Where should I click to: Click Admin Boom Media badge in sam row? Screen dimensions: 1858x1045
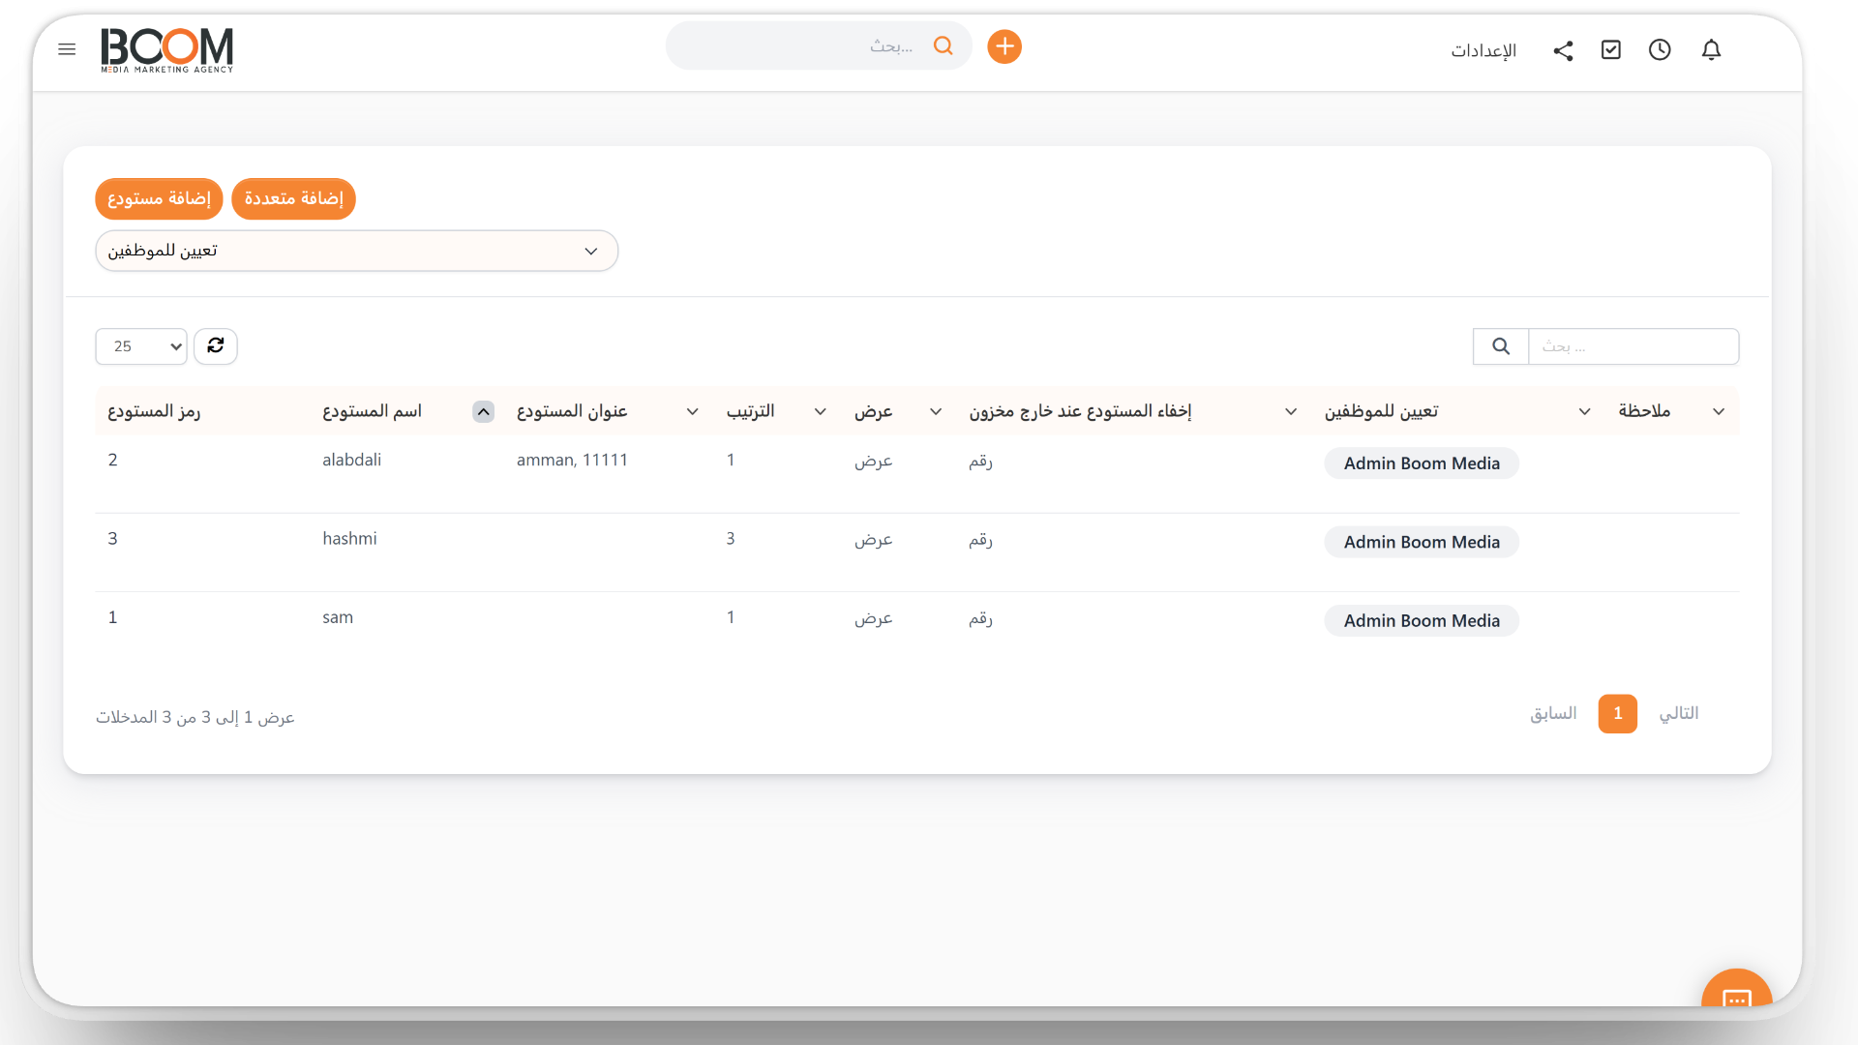pos(1422,620)
